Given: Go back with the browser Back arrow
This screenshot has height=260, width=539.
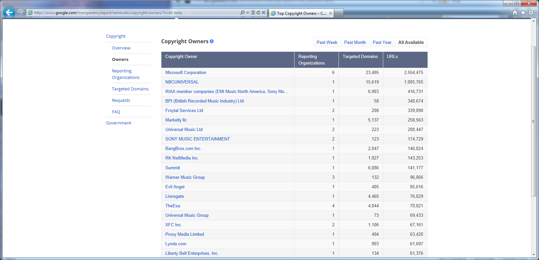Looking at the screenshot, I should [9, 12].
